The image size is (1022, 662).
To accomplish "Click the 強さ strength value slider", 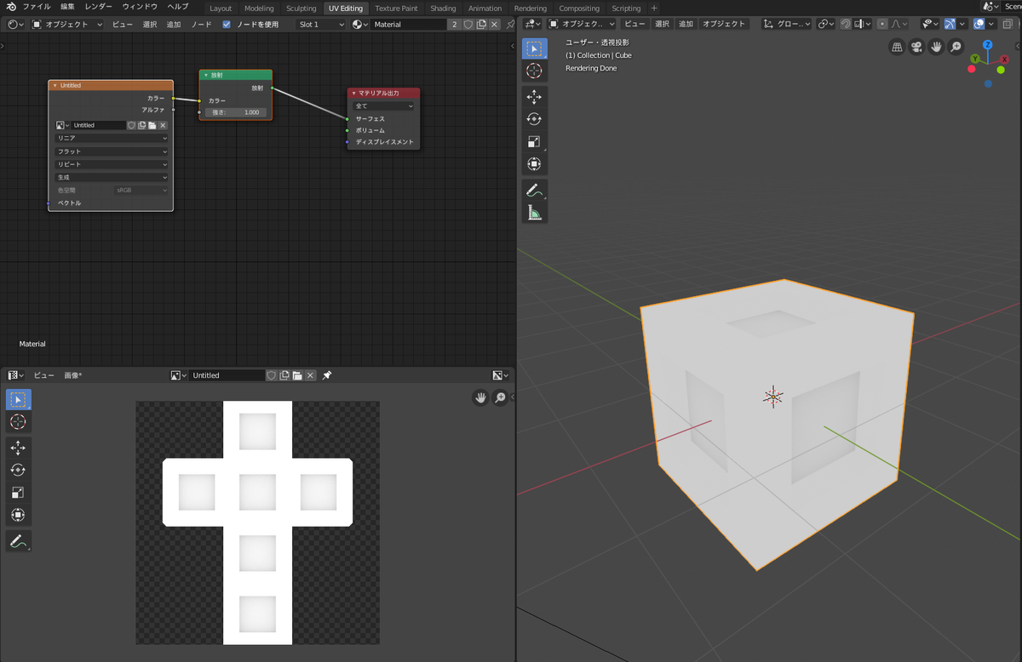I will 236,112.
